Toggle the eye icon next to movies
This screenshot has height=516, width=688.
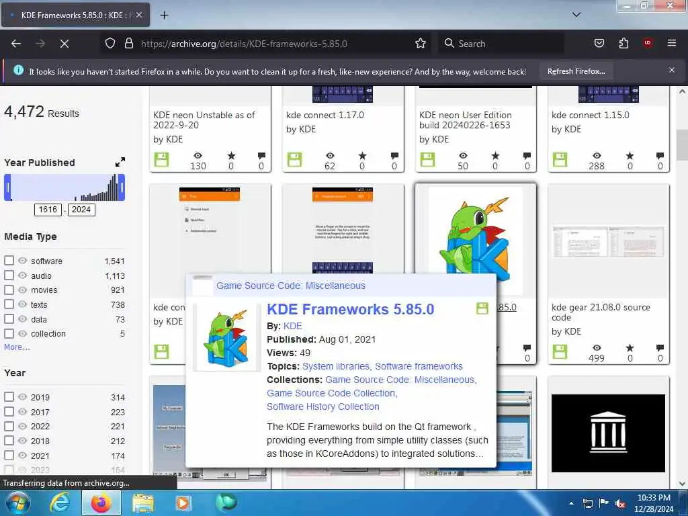(22, 290)
